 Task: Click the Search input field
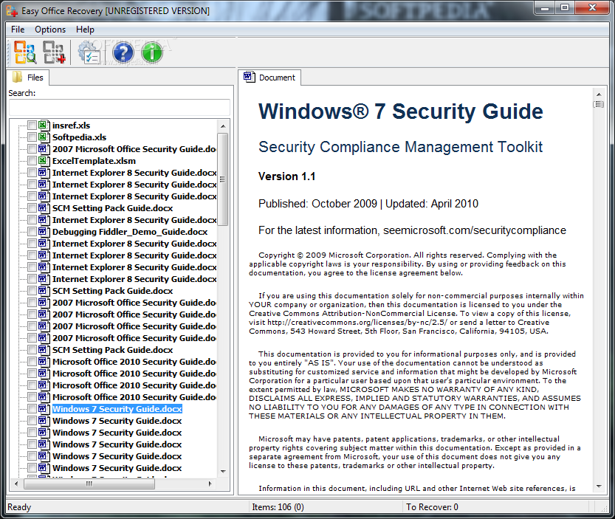[x=120, y=108]
